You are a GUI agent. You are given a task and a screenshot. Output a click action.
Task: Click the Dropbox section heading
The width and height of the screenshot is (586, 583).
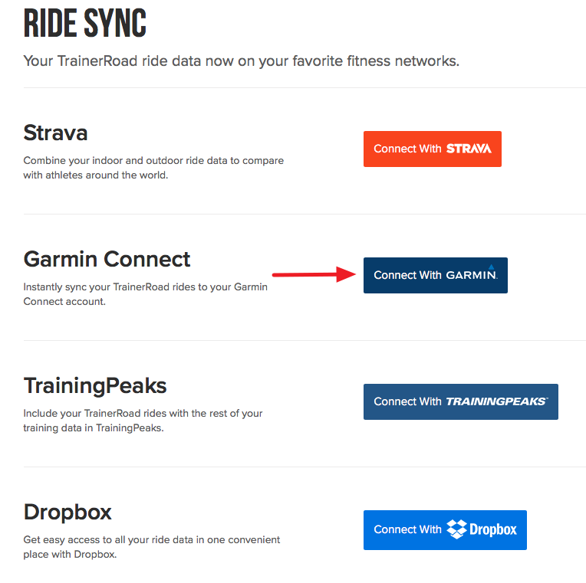click(67, 512)
